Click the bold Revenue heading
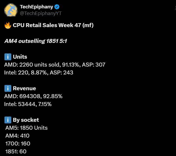The width and height of the screenshot is (176, 156). 24,88
